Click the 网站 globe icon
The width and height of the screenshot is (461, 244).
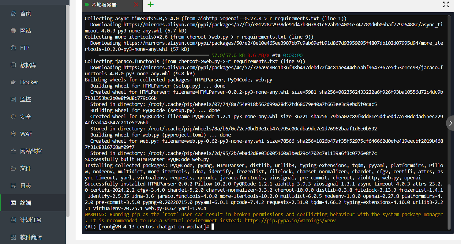(x=13, y=31)
